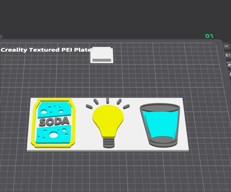Click the auto-orient plate icon
This screenshot has height=192, width=231.
coord(228,64)
